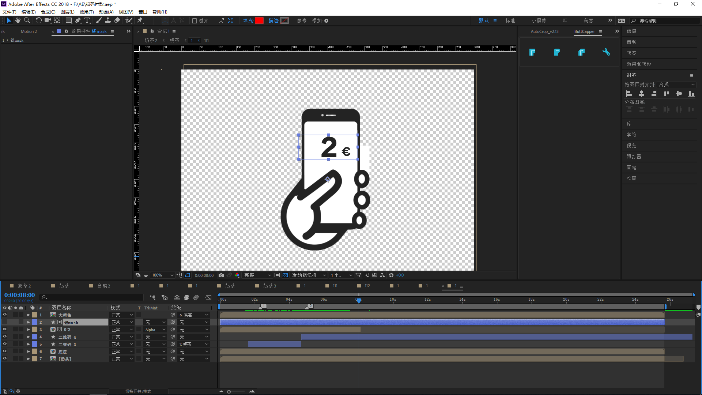Open the 效果(T) menu

87,12
